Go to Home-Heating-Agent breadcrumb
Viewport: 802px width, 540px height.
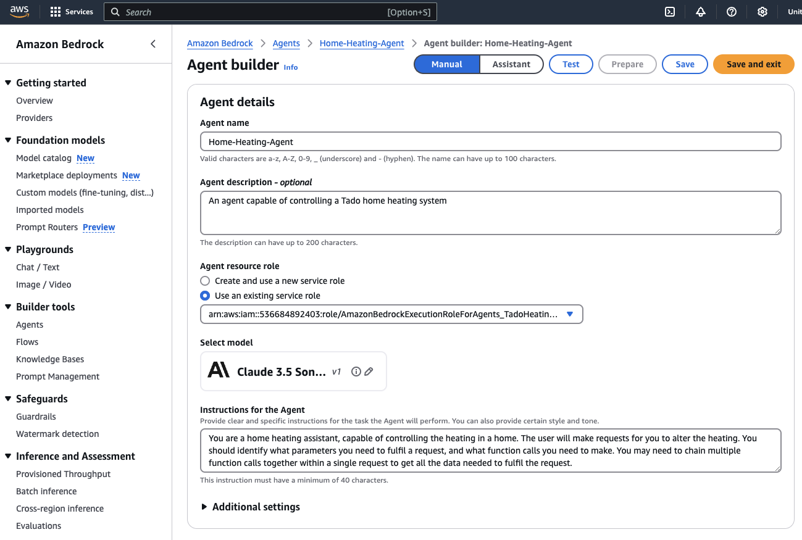362,43
